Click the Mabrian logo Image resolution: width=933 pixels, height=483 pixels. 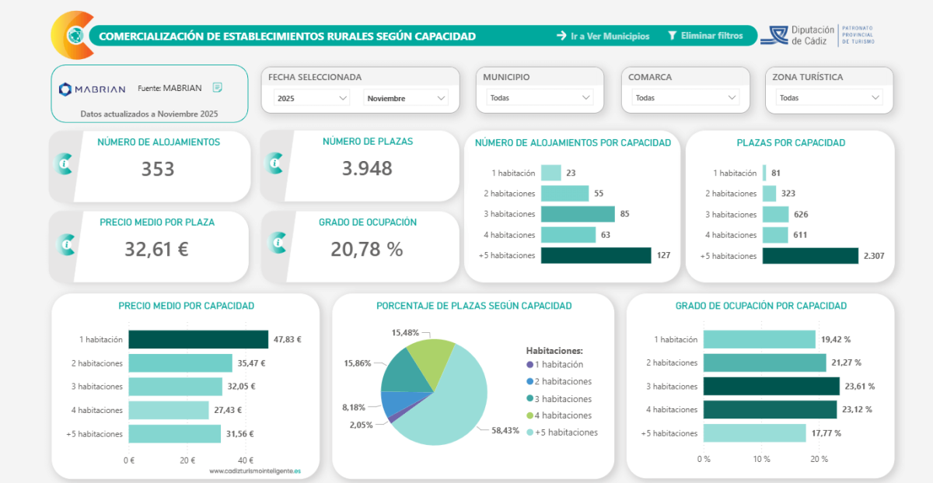coord(93,89)
